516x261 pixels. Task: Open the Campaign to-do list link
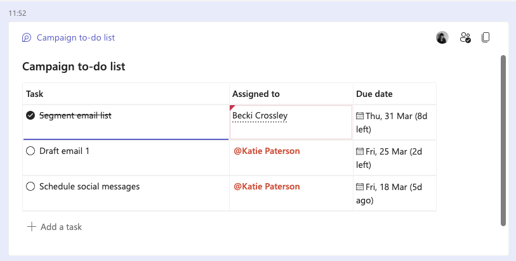pyautogui.click(x=76, y=37)
